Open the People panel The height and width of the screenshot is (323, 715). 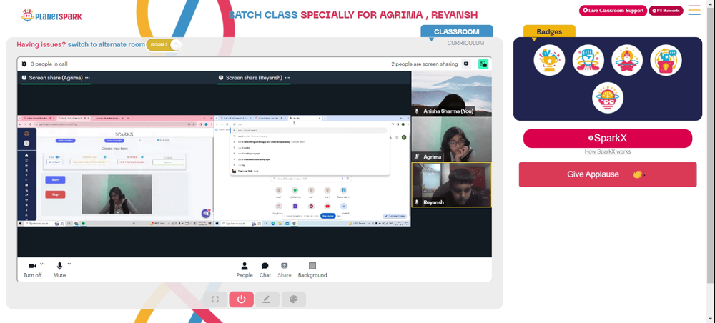(245, 269)
